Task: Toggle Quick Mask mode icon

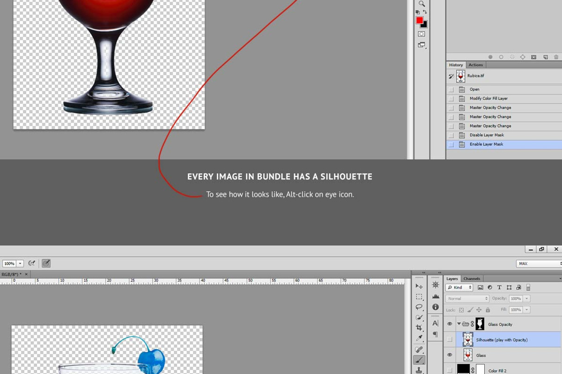Action: [421, 34]
